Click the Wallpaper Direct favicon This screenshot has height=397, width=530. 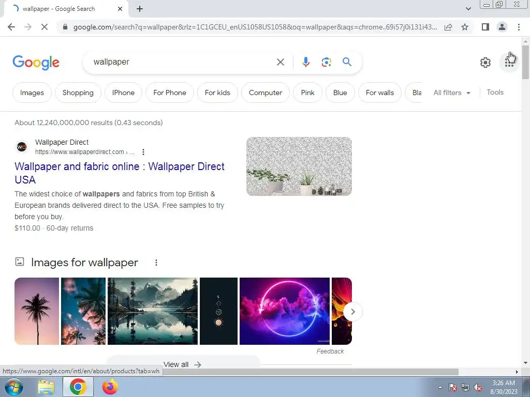22,147
